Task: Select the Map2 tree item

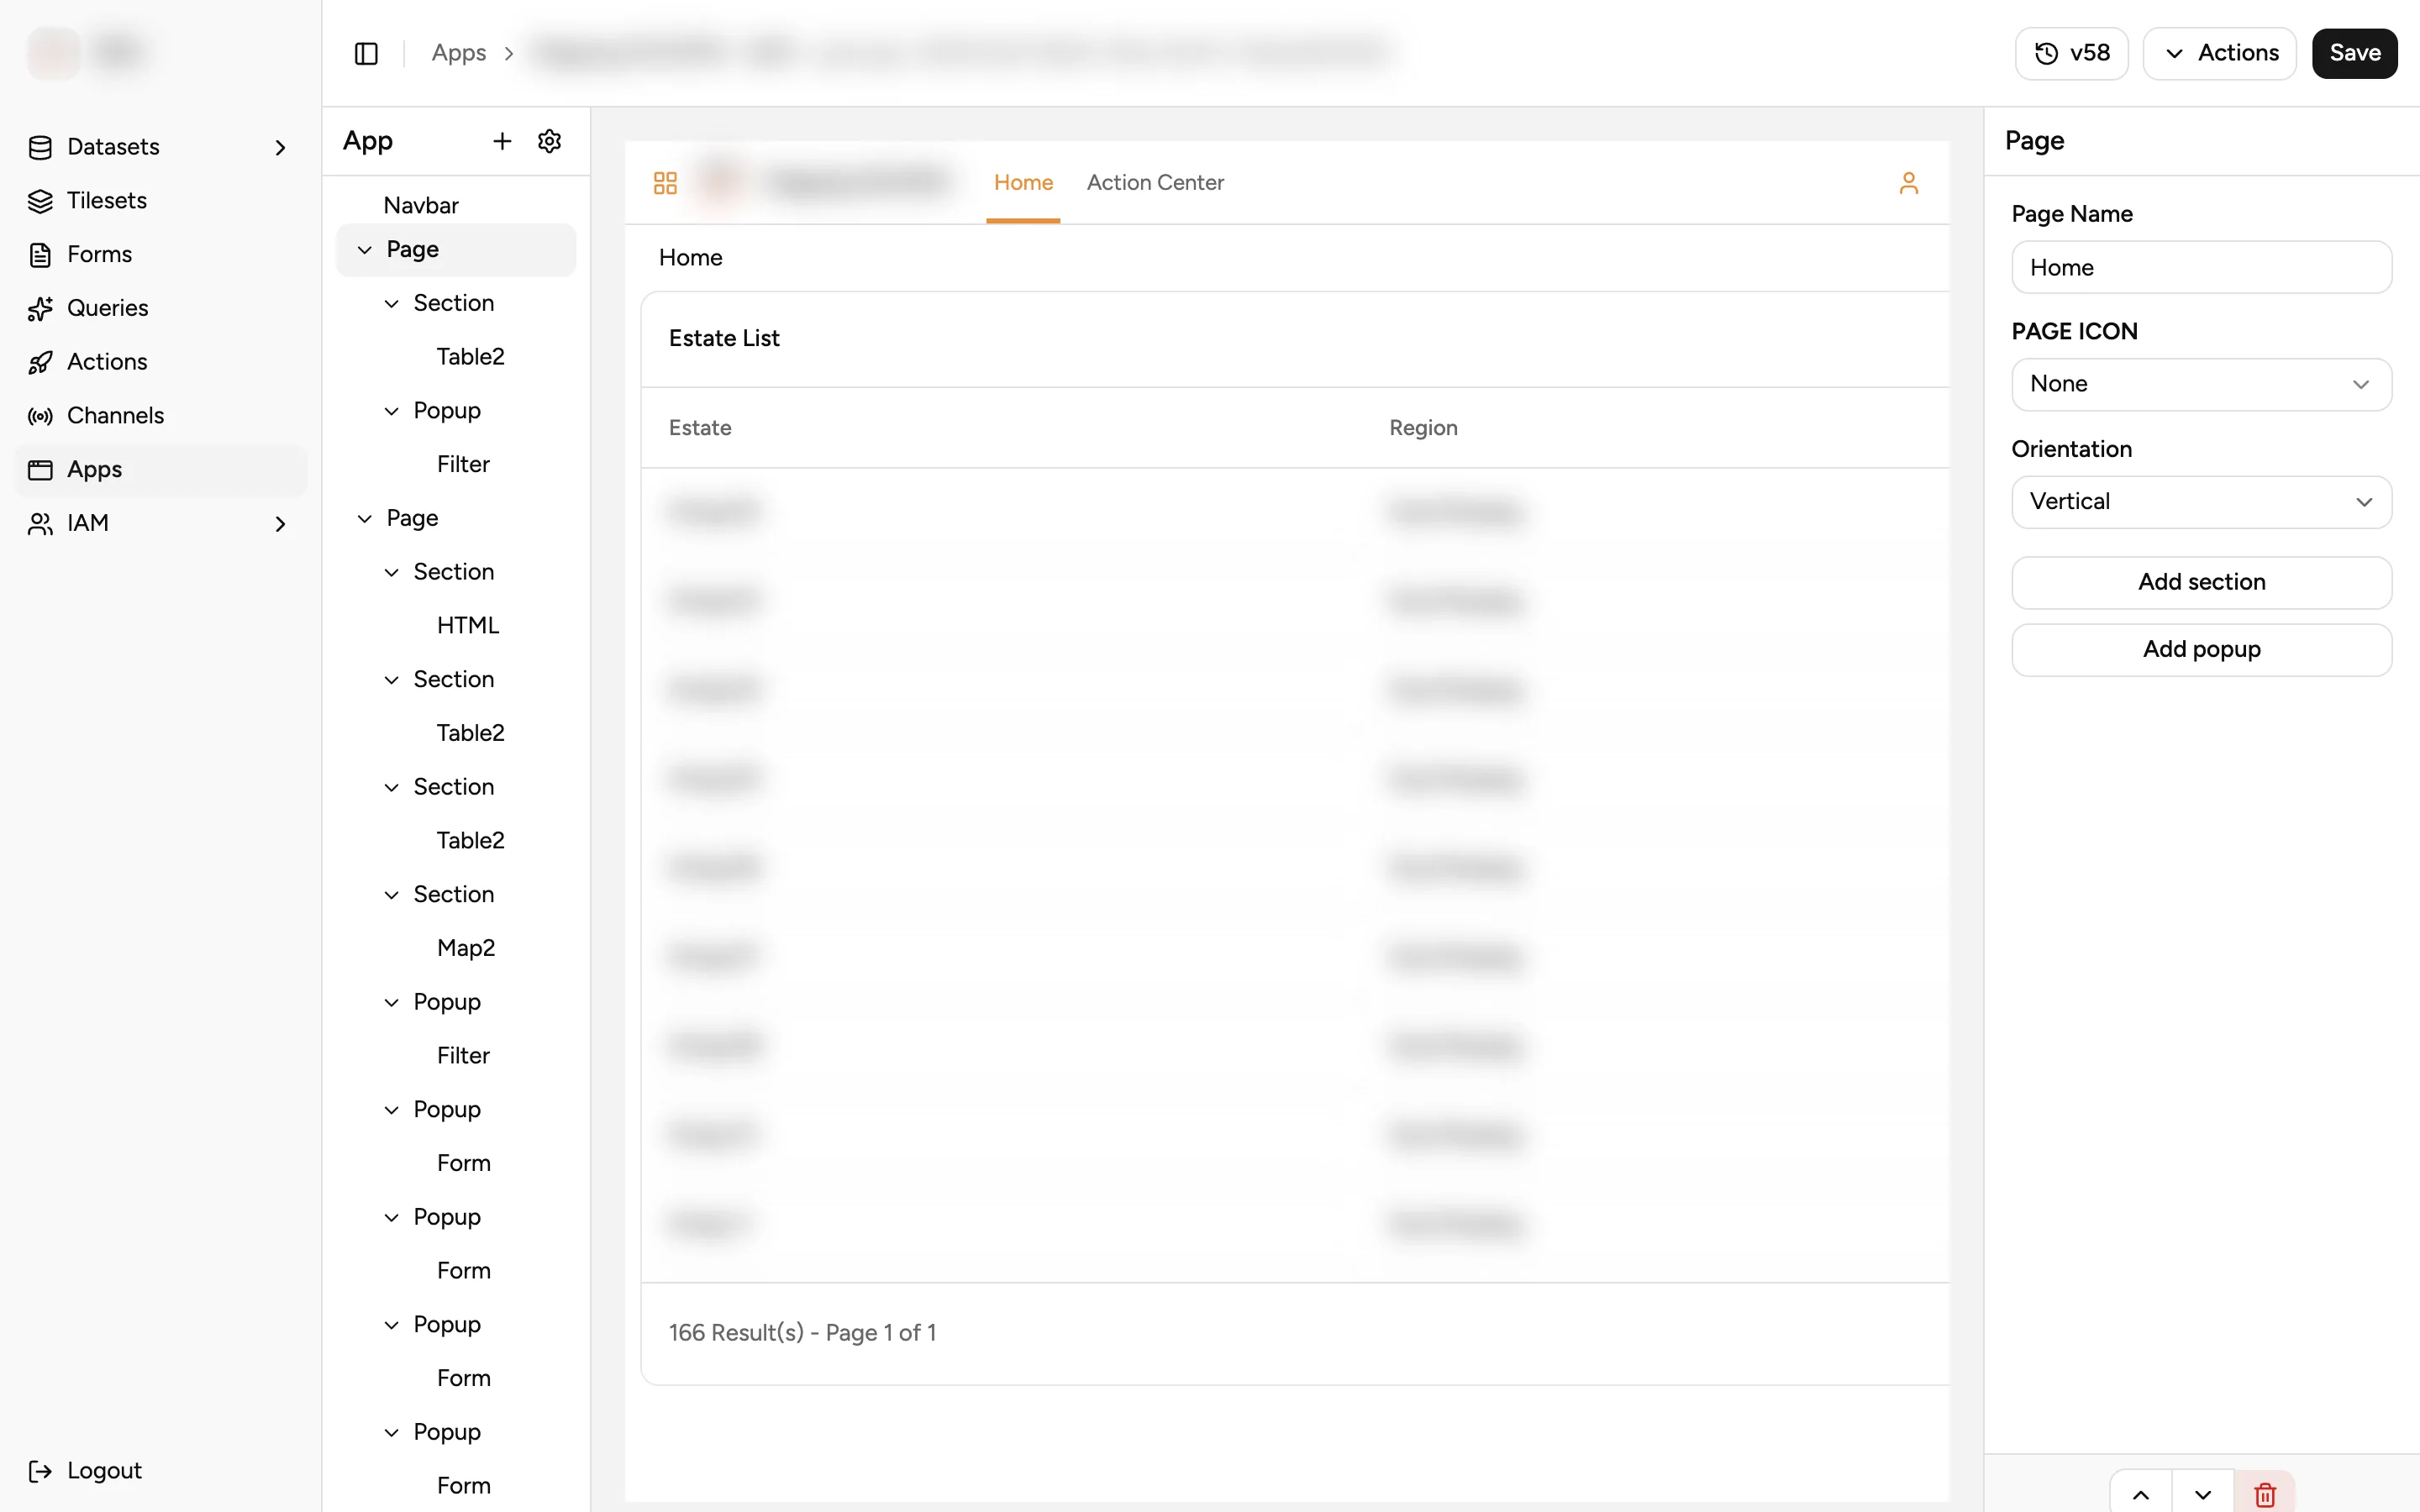Action: pos(466,949)
